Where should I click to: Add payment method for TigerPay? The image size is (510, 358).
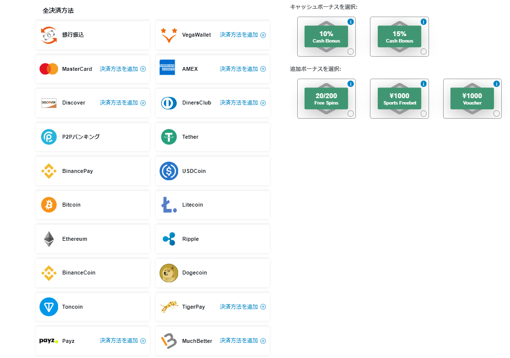[243, 307]
